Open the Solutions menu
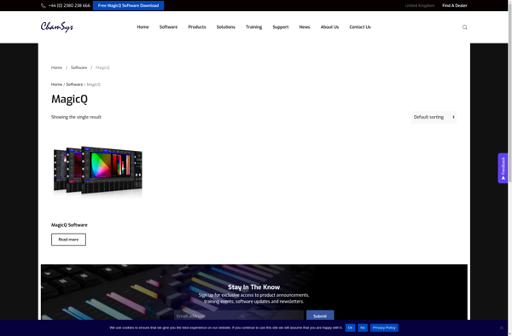The height and width of the screenshot is (336, 512). [x=225, y=27]
